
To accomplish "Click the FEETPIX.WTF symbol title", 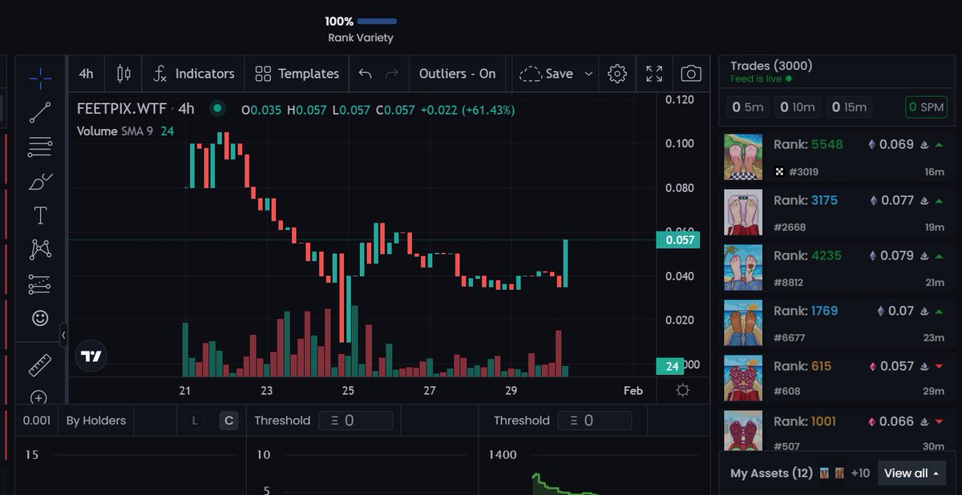I will (x=123, y=109).
